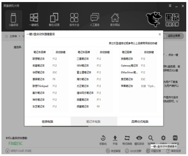Click the 模拟启动 eye icon
The height and width of the screenshot is (156, 188).
tap(139, 138)
